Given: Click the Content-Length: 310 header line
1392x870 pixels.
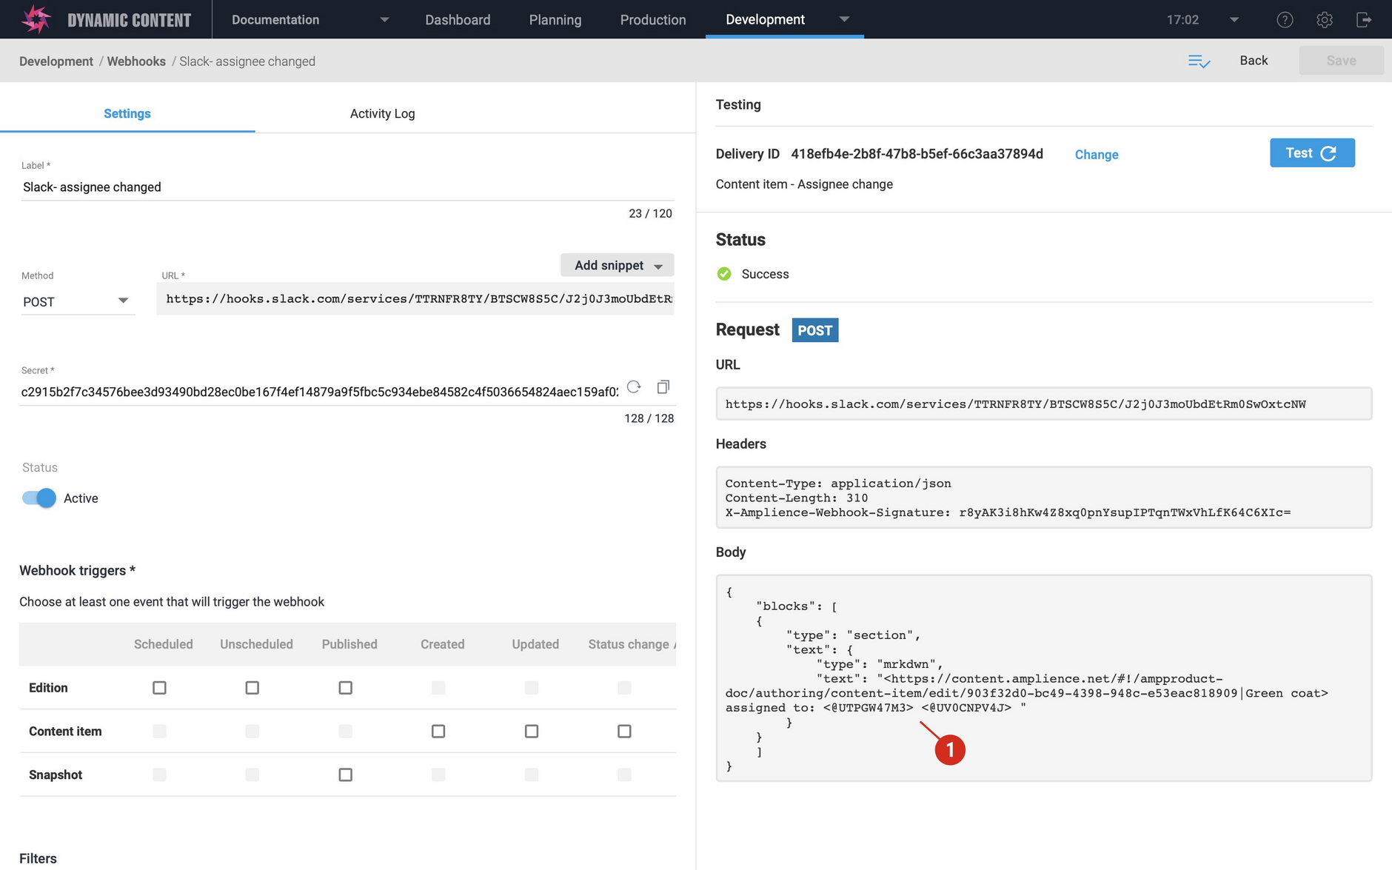Looking at the screenshot, I should [x=797, y=498].
